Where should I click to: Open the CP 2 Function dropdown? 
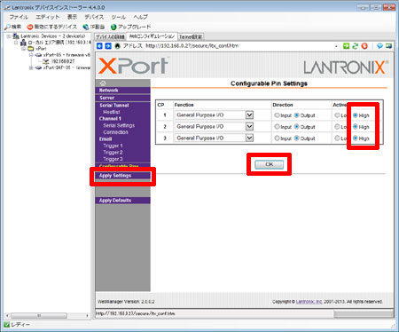coord(250,126)
